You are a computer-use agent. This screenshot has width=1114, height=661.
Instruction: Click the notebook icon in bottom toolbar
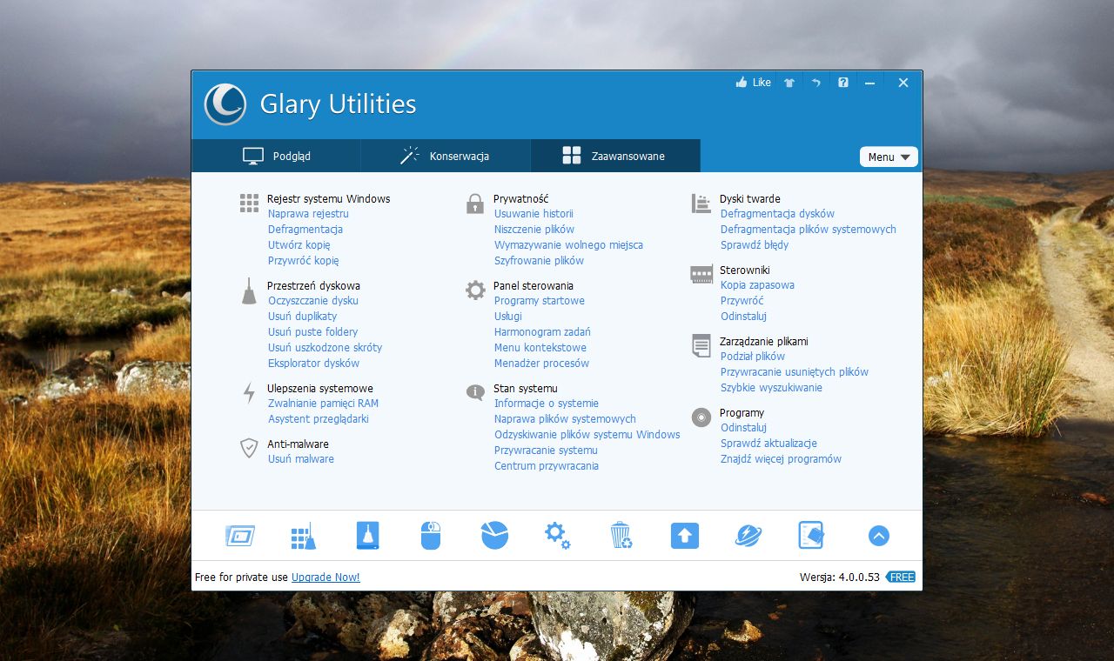811,535
